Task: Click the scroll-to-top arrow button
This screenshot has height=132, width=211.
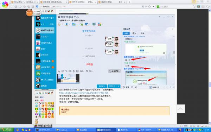Action: click(181, 109)
